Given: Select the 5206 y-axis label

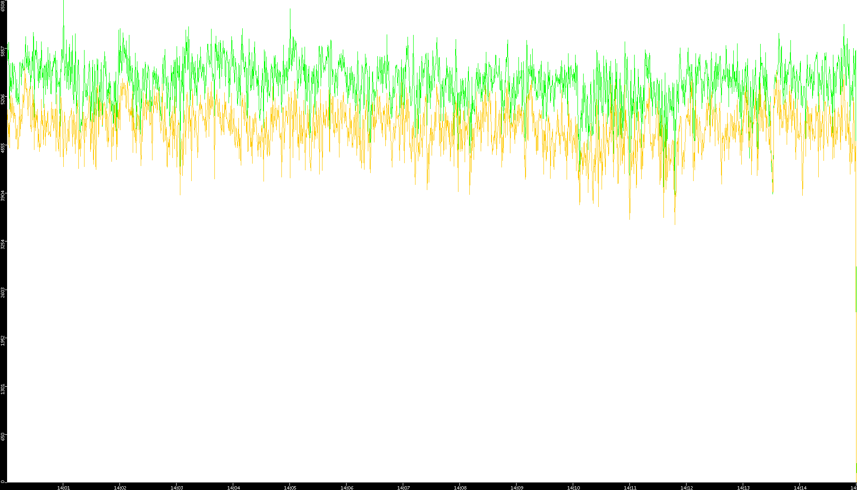Looking at the screenshot, I should coord(3,99).
